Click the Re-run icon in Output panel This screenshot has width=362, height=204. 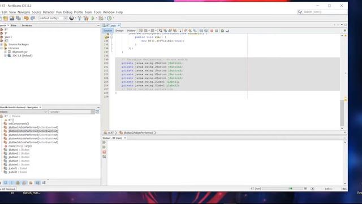(x=104, y=142)
